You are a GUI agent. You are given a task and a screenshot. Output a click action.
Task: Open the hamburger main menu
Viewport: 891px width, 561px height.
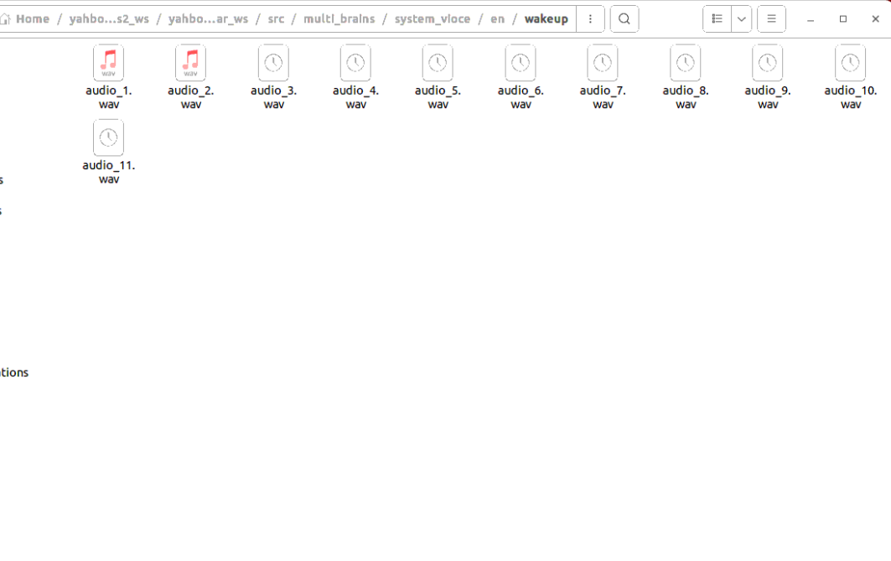[771, 18]
